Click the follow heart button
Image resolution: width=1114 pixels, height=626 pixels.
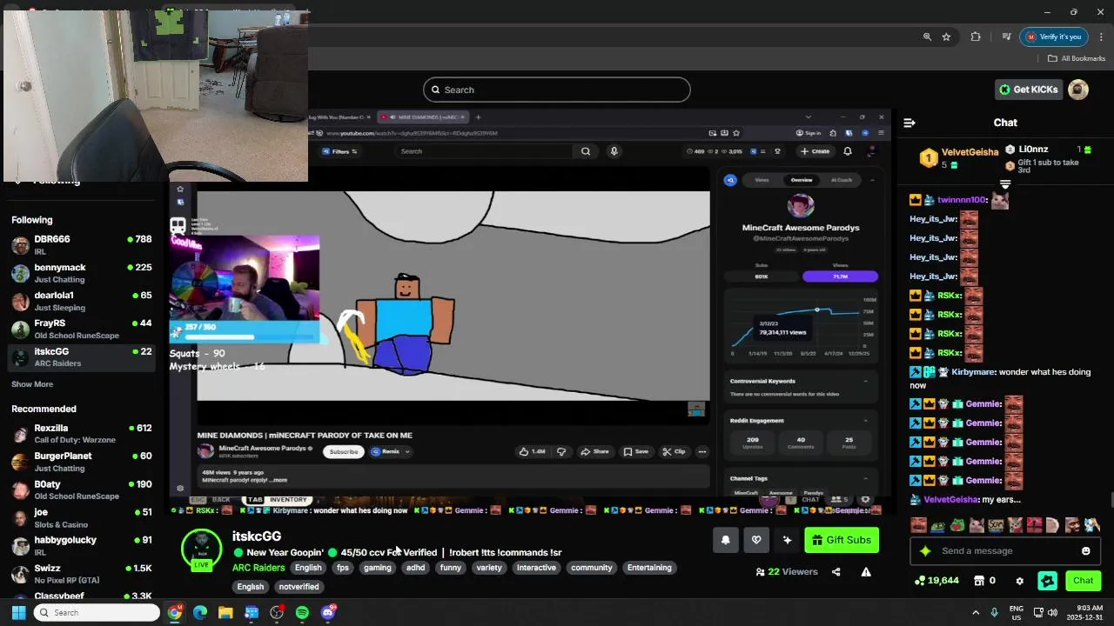pos(756,540)
